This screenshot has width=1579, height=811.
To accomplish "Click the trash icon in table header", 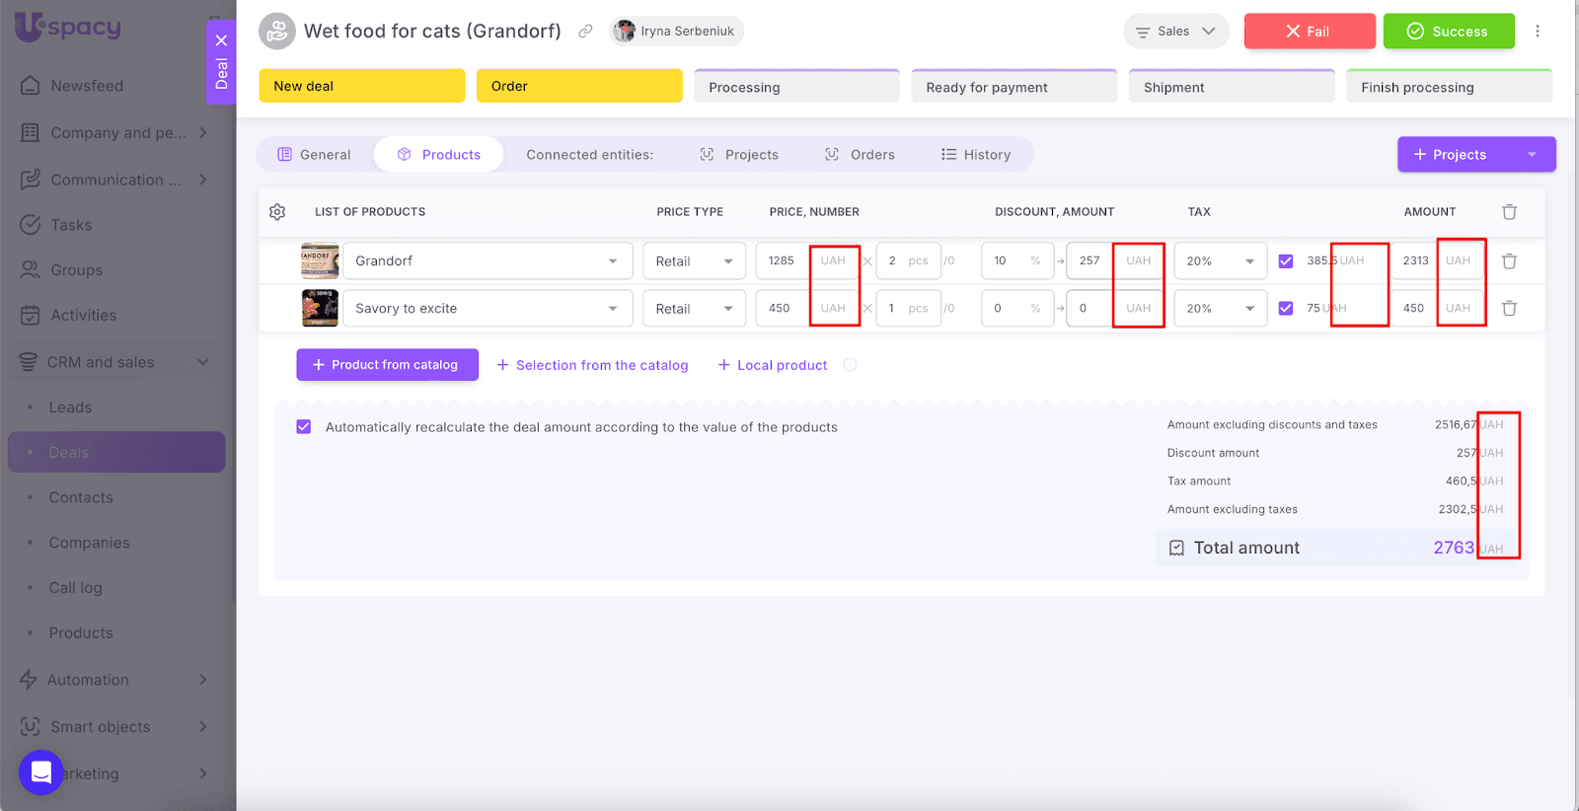I will [1509, 212].
